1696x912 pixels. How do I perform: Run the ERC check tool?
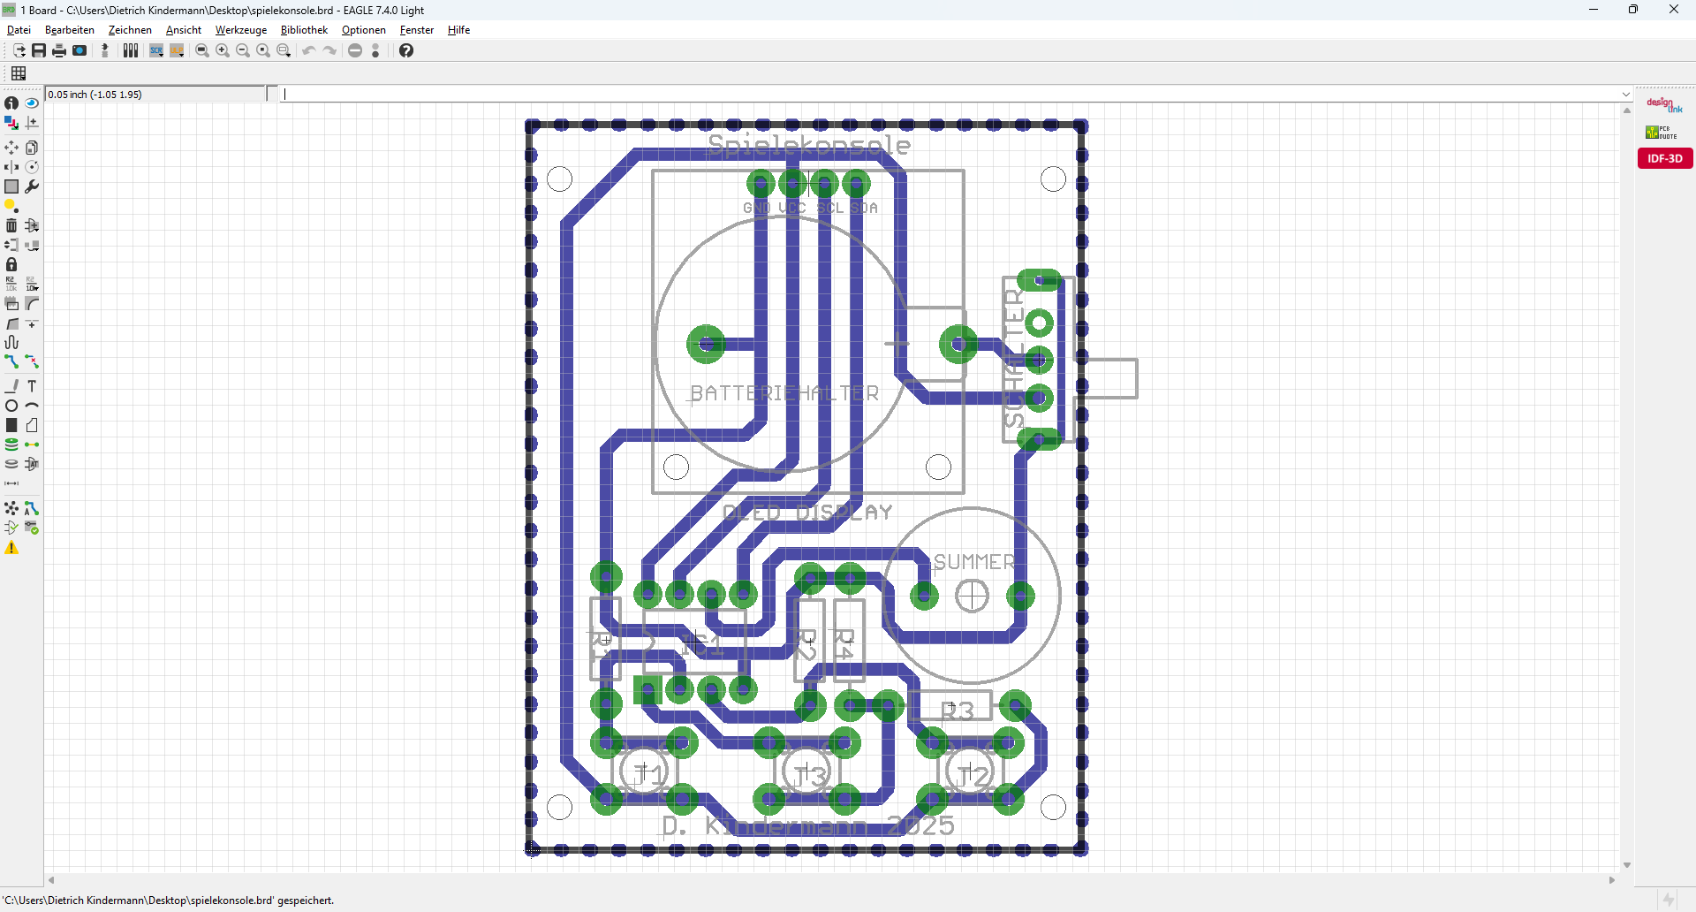pos(11,528)
